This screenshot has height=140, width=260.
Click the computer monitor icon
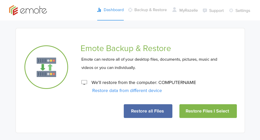[x=84, y=82]
